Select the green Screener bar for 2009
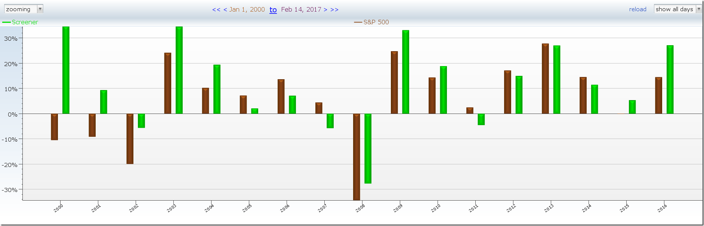 (406, 72)
